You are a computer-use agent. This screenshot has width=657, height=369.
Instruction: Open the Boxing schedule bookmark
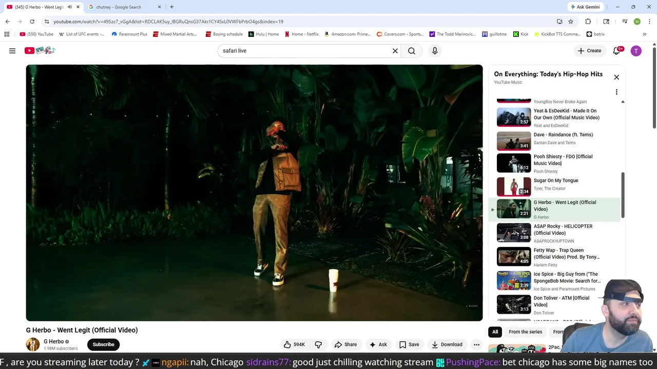(x=224, y=34)
